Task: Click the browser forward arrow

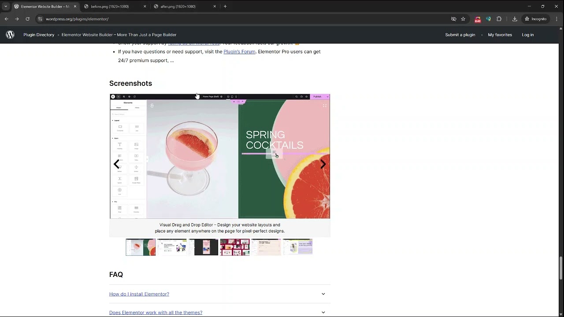Action: tap(17, 19)
